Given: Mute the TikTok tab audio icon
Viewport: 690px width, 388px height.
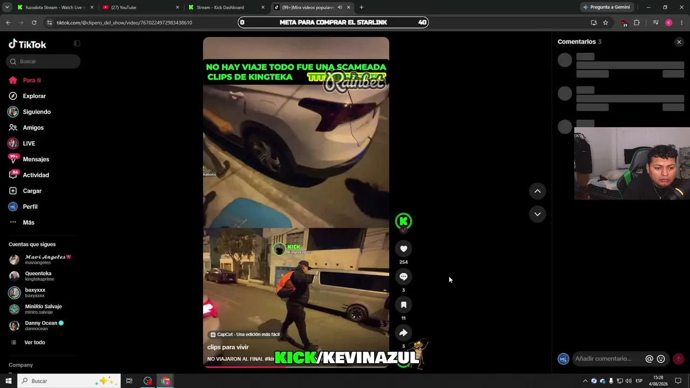Looking at the screenshot, I should pos(340,8).
